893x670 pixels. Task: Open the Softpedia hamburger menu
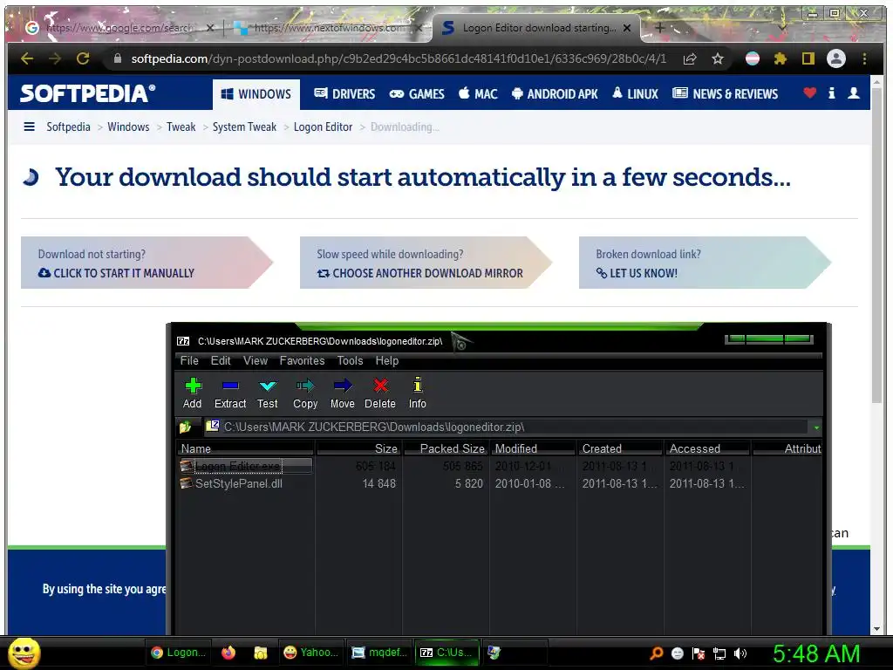click(x=29, y=126)
